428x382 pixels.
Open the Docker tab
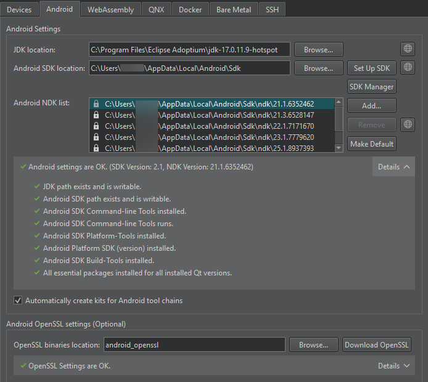tap(190, 10)
